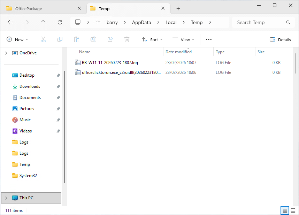Click the Rename icon in toolbar

93,40
